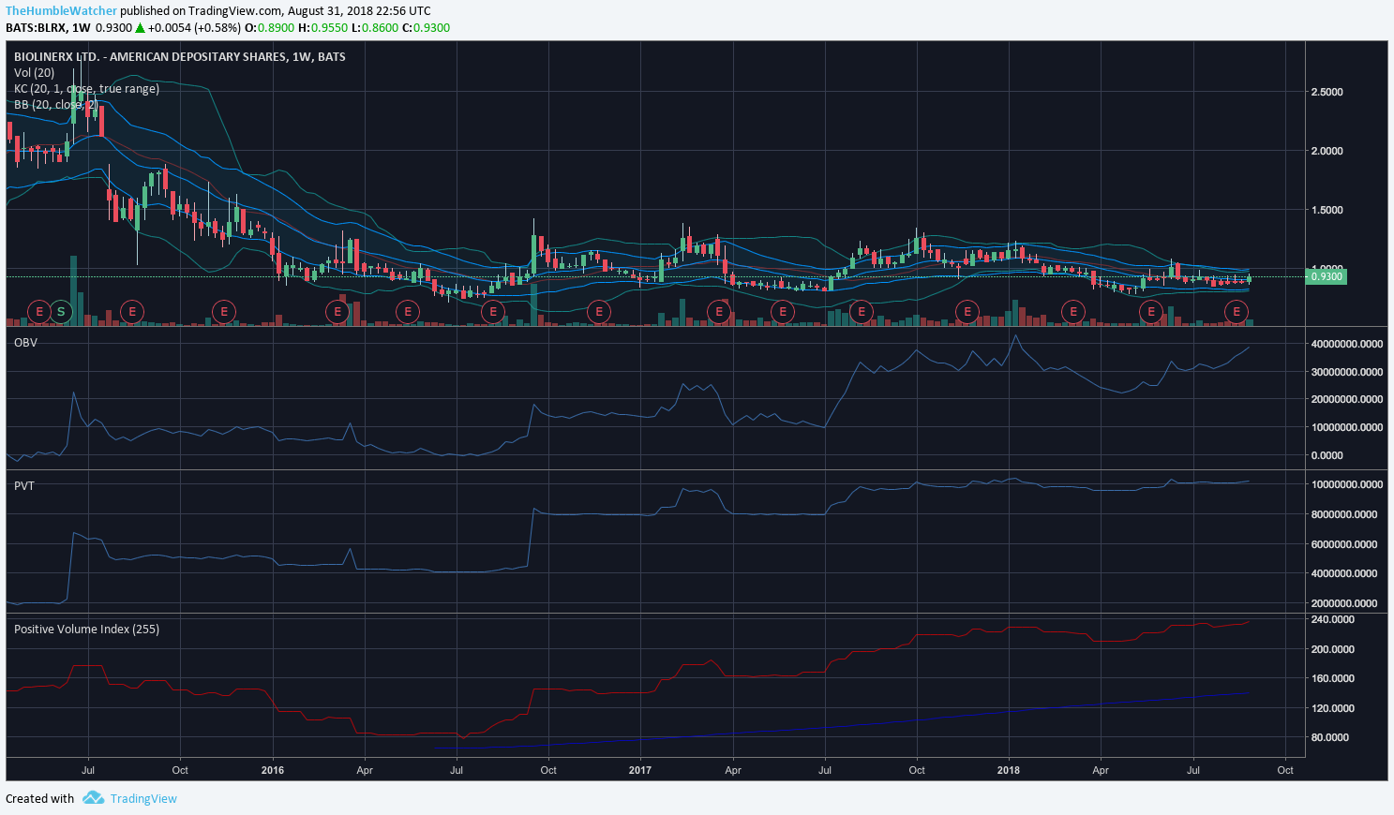The image size is (1394, 815).
Task: Click the 2017 time axis label
Action: [x=640, y=770]
